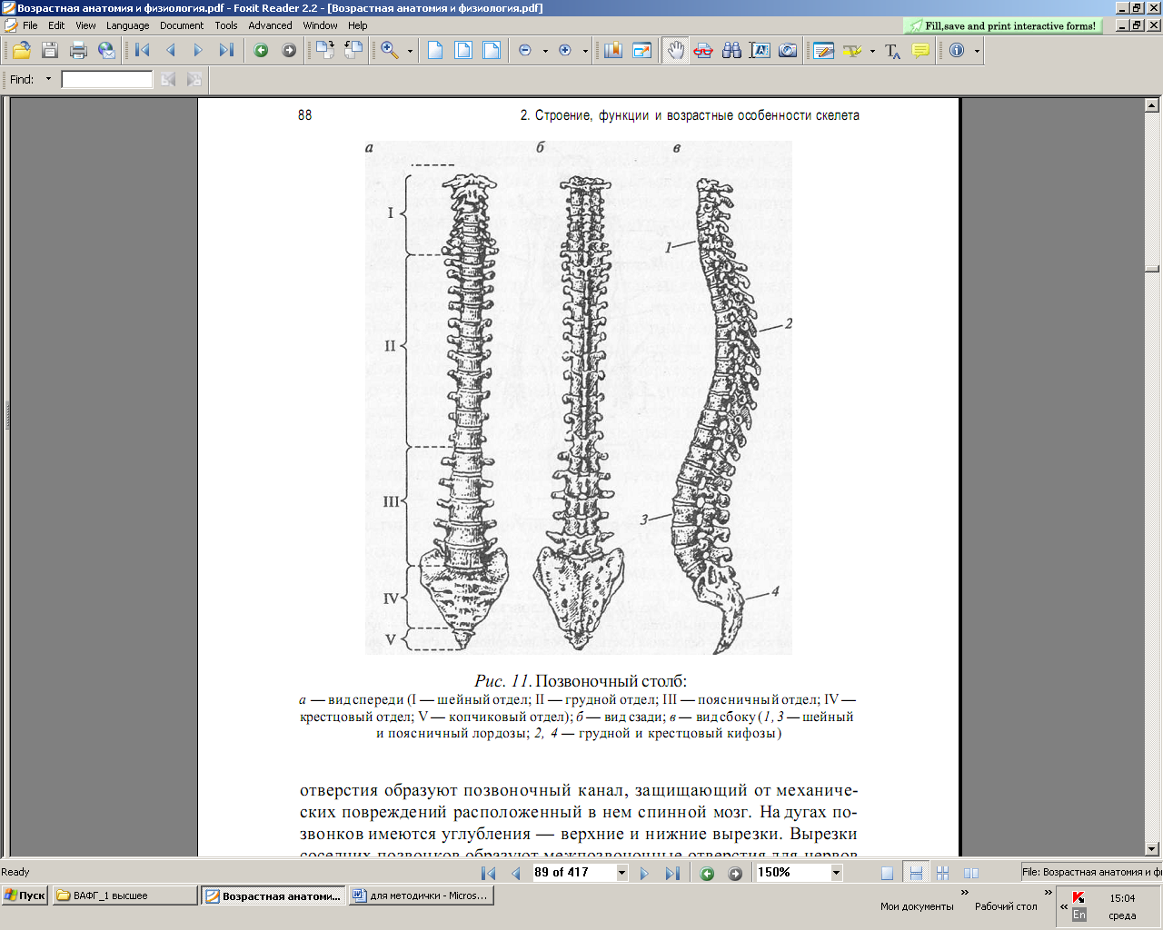Open the View menu
The height and width of the screenshot is (930, 1163).
coord(85,25)
